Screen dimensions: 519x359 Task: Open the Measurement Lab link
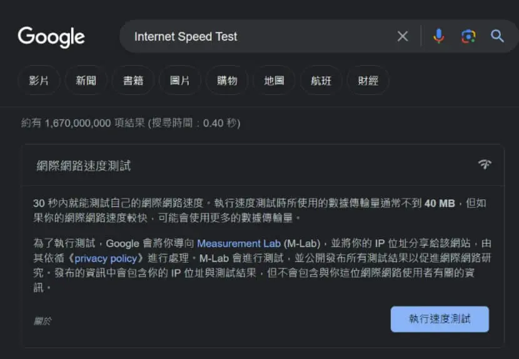point(239,243)
